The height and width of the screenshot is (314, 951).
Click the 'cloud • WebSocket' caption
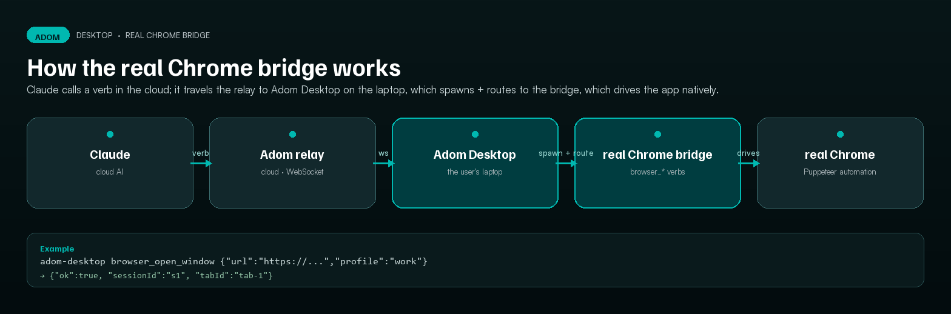pos(292,172)
